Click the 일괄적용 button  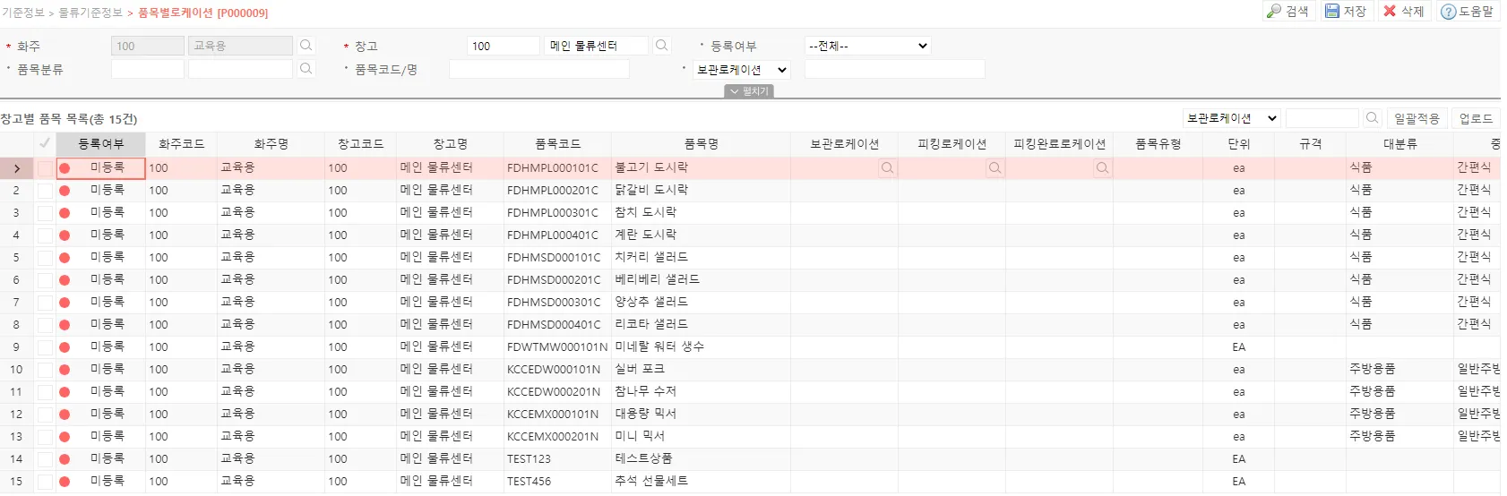click(x=1417, y=118)
